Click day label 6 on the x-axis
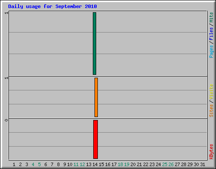 point(46,164)
